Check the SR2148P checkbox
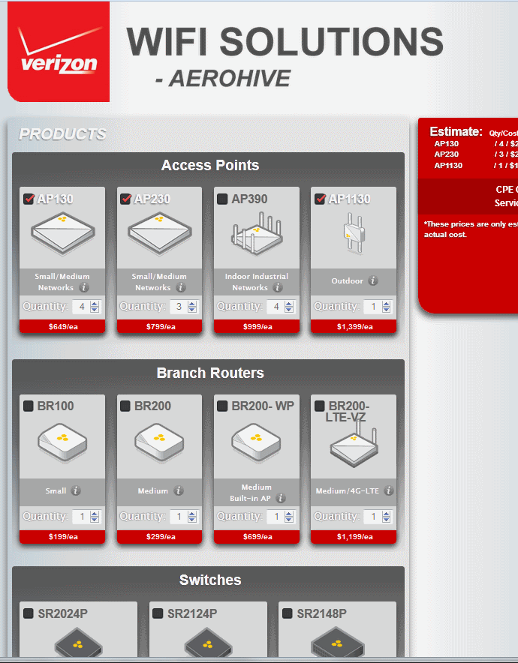The height and width of the screenshot is (663, 518). (288, 613)
